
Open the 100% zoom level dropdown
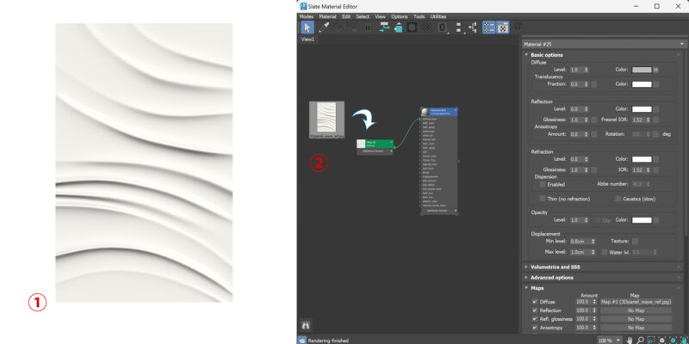point(619,341)
